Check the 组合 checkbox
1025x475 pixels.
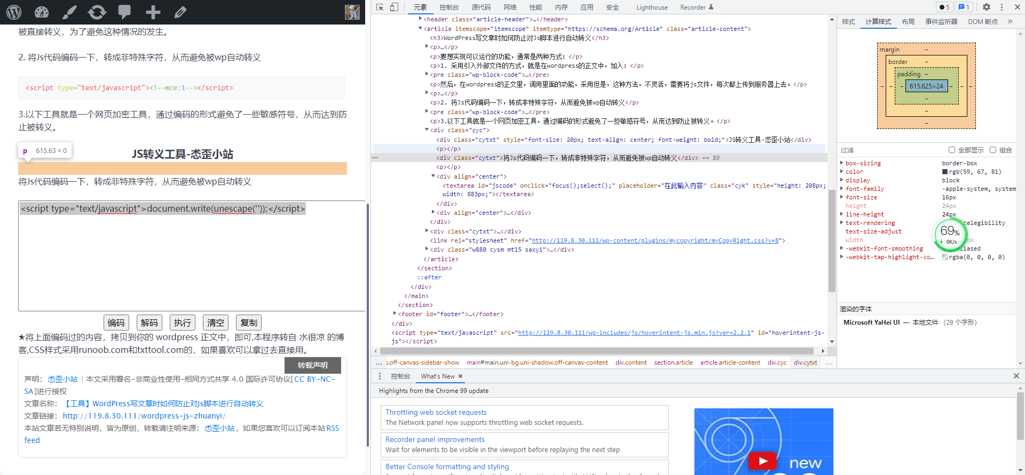(x=993, y=150)
